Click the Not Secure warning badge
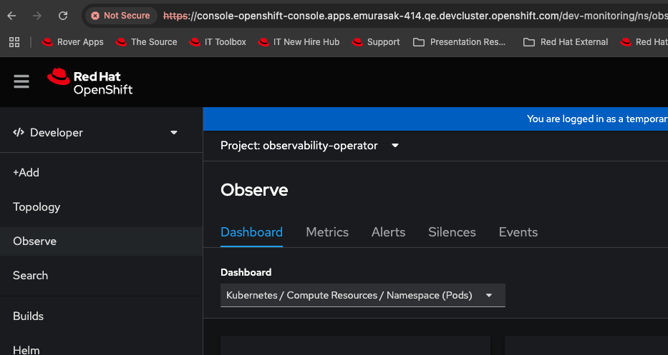 [x=120, y=16]
